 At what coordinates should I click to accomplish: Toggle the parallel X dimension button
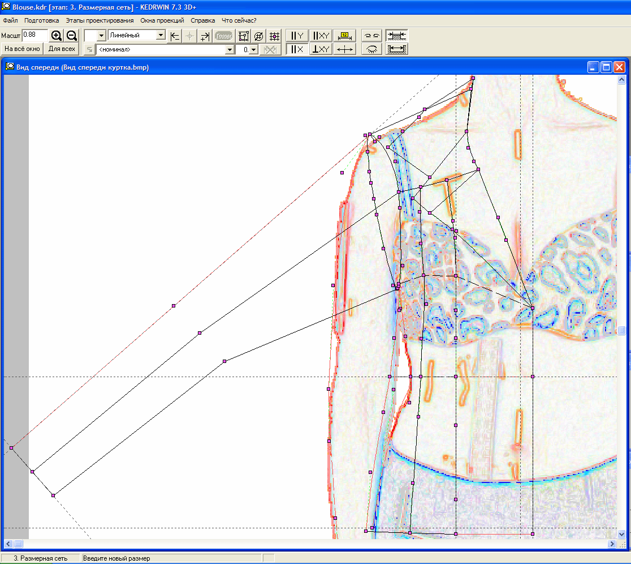pos(297,49)
